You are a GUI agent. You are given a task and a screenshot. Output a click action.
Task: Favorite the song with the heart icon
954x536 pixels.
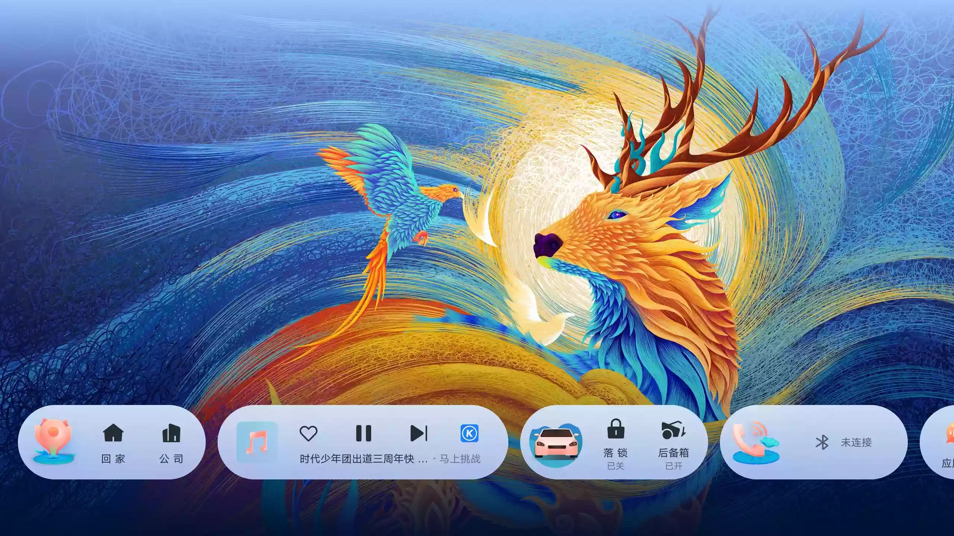point(308,433)
